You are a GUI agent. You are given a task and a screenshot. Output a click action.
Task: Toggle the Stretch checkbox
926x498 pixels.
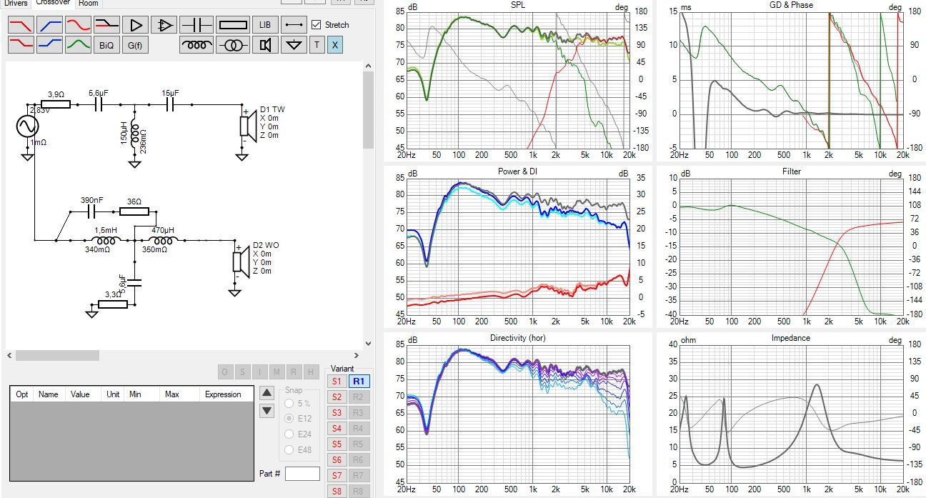click(x=317, y=24)
